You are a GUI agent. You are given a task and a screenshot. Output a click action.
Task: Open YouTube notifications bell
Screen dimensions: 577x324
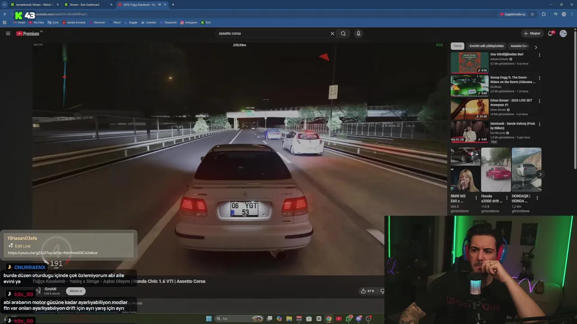coord(550,33)
